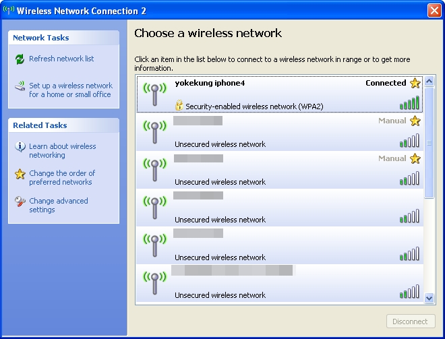Click the wireless setup wizard icon
This screenshot has width=445, height=339.
coord(20,86)
